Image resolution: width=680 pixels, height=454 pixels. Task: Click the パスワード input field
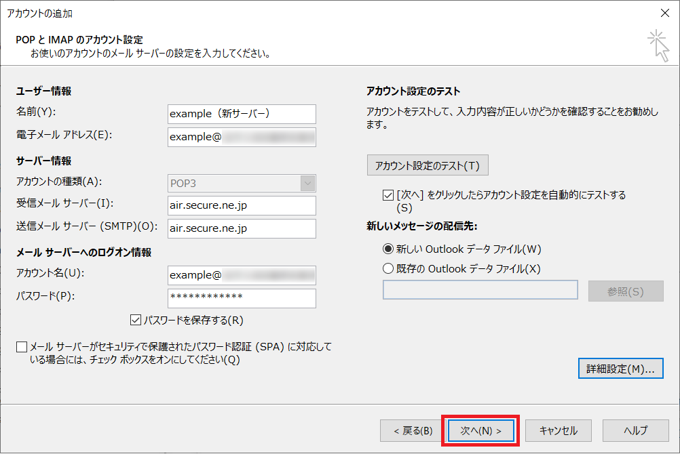[x=242, y=298]
